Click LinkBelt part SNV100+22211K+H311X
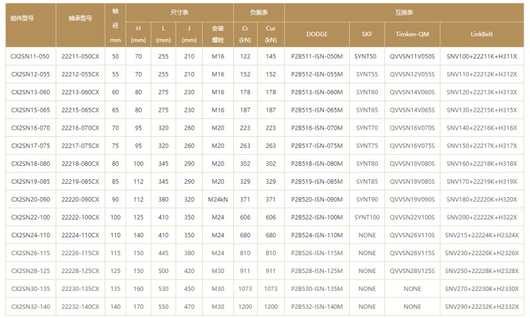The height and width of the screenshot is (318, 530). click(x=482, y=56)
